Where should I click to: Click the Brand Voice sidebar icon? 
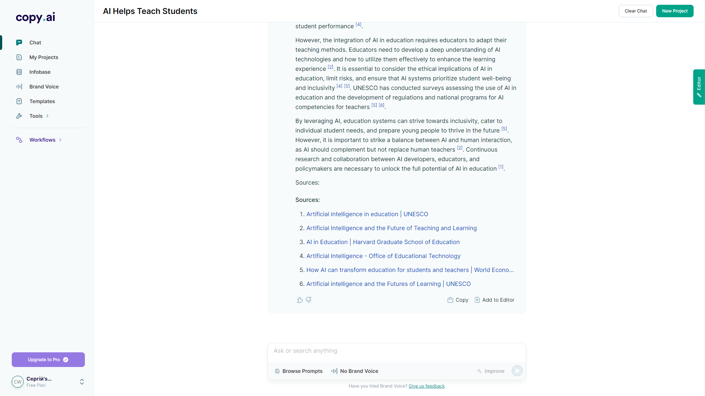(x=19, y=87)
